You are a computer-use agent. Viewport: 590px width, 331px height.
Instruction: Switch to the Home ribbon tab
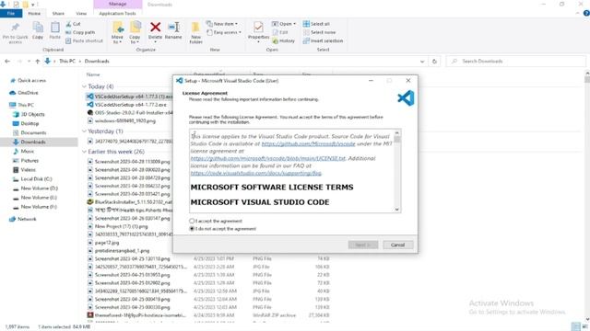click(x=34, y=14)
